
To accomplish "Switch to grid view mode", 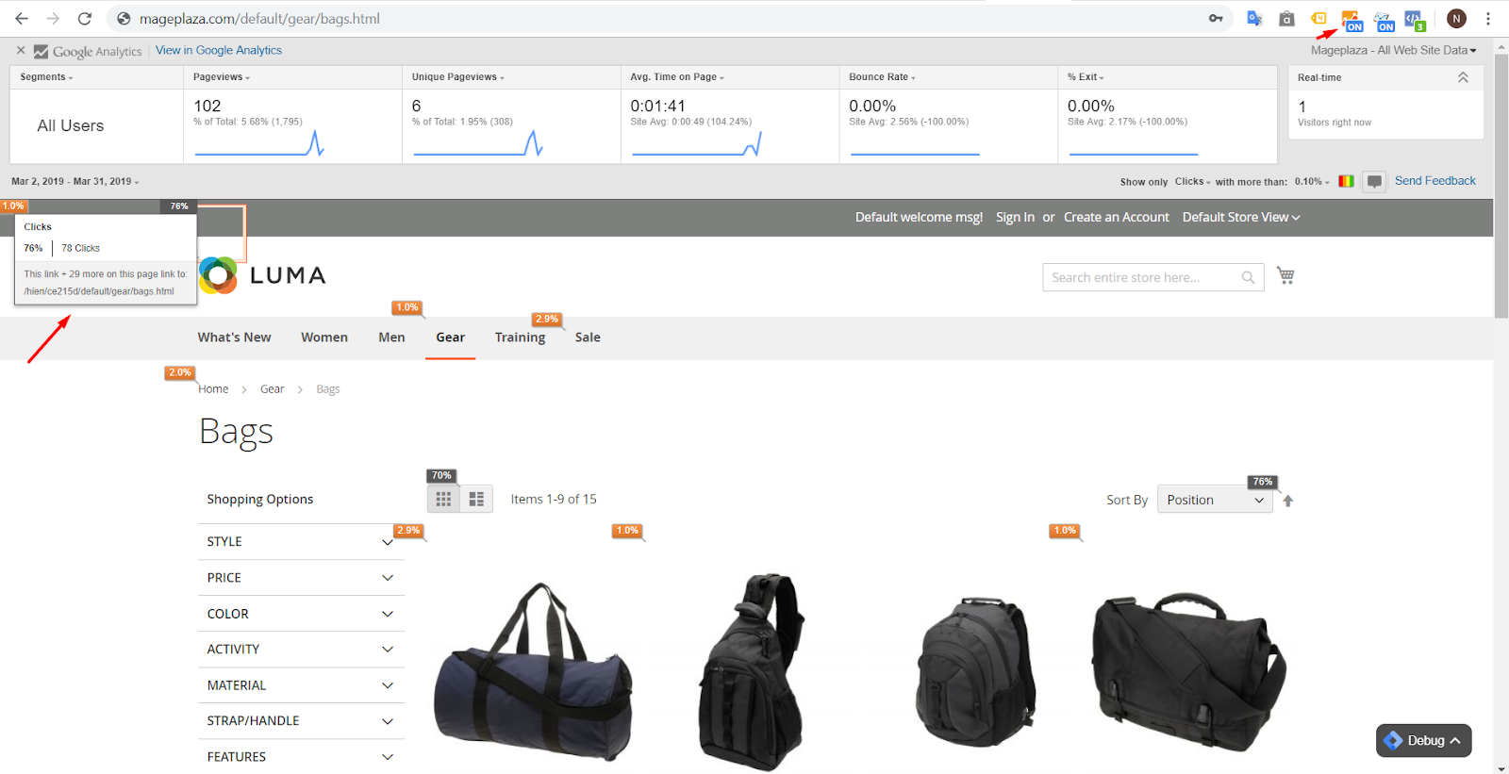I will pos(443,500).
